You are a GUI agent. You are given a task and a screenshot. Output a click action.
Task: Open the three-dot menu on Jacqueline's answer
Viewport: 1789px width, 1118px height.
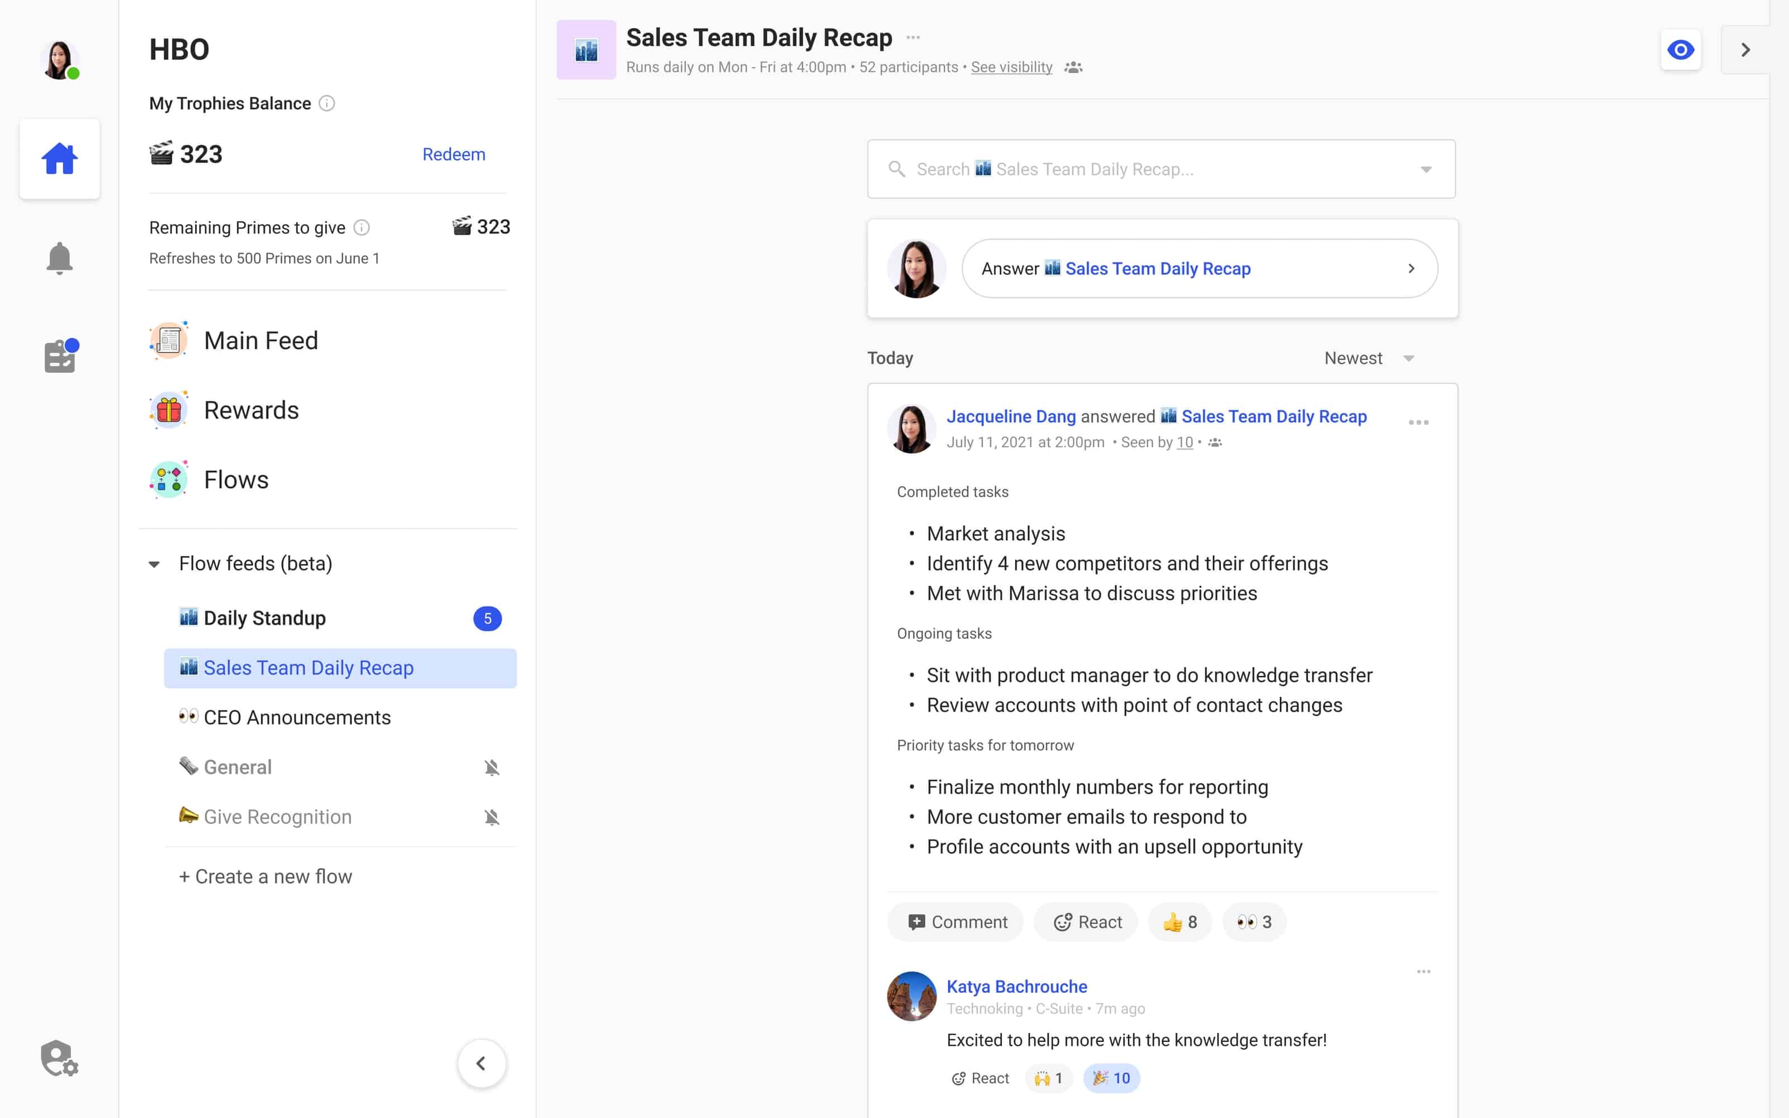click(x=1418, y=422)
